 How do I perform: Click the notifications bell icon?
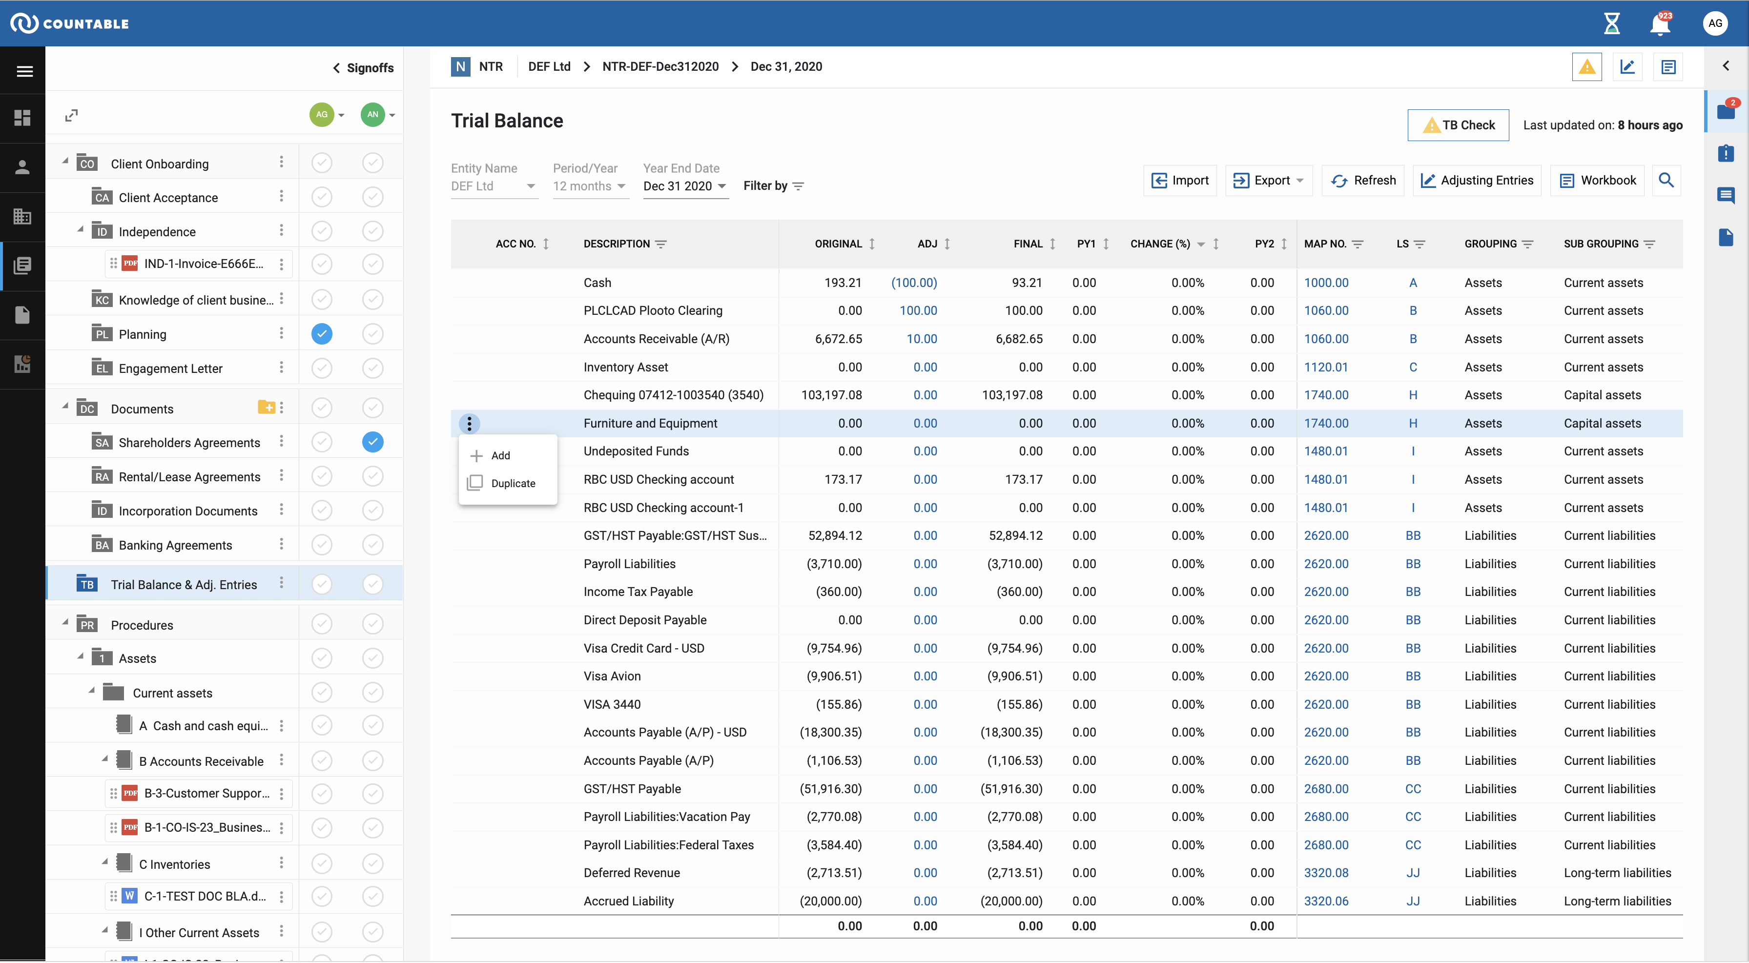coord(1659,24)
